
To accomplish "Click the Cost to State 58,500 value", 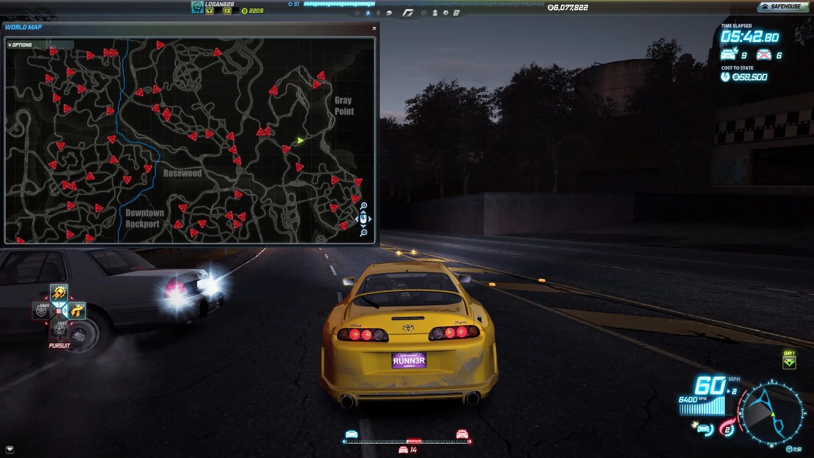I will click(x=750, y=77).
